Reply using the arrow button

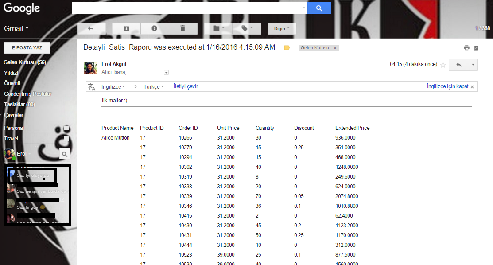(x=458, y=65)
